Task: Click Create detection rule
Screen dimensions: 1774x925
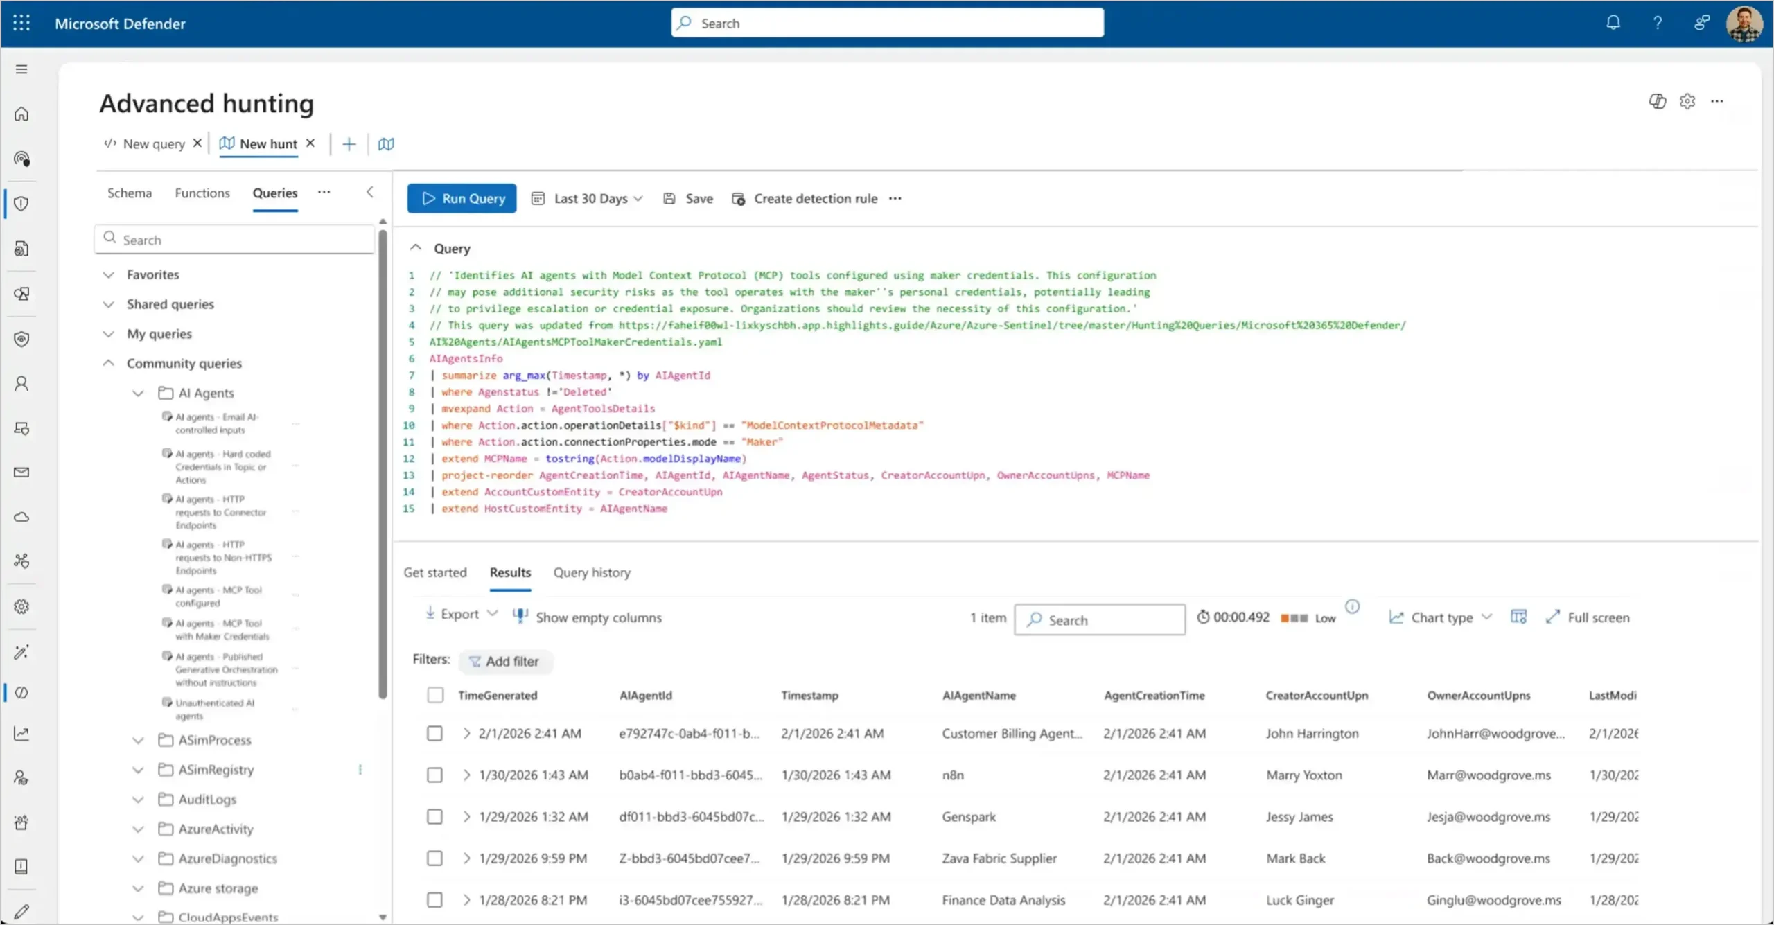Action: coord(805,199)
